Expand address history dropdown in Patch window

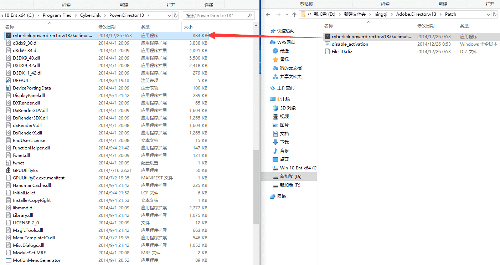(489, 15)
